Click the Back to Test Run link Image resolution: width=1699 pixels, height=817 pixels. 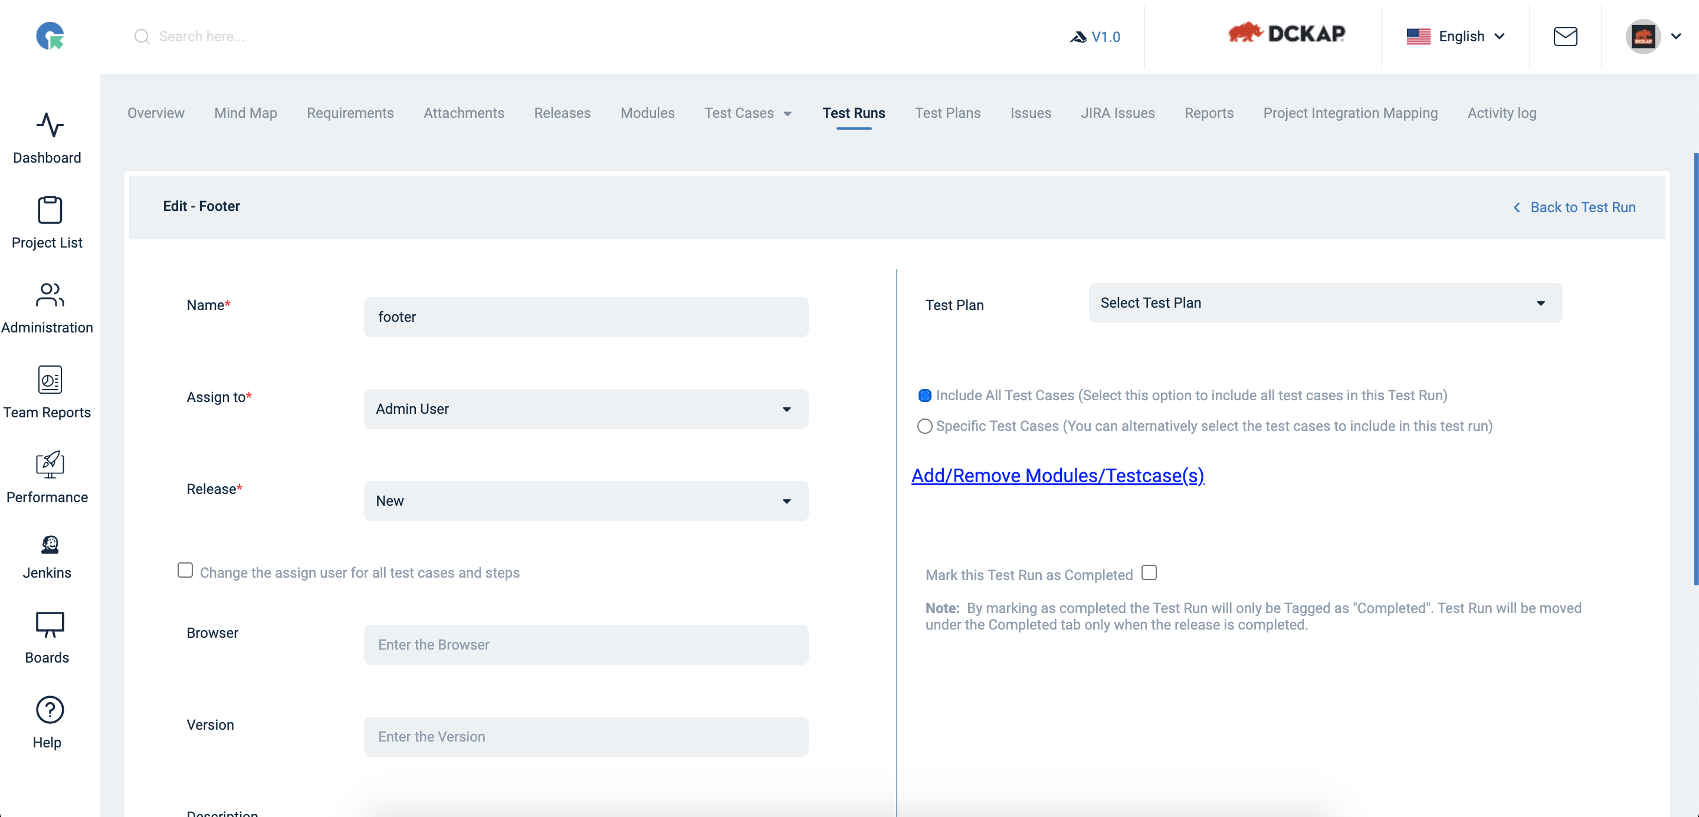click(1582, 207)
